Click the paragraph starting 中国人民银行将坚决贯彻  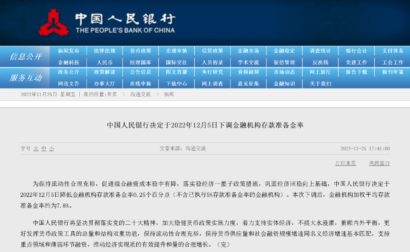(205, 233)
